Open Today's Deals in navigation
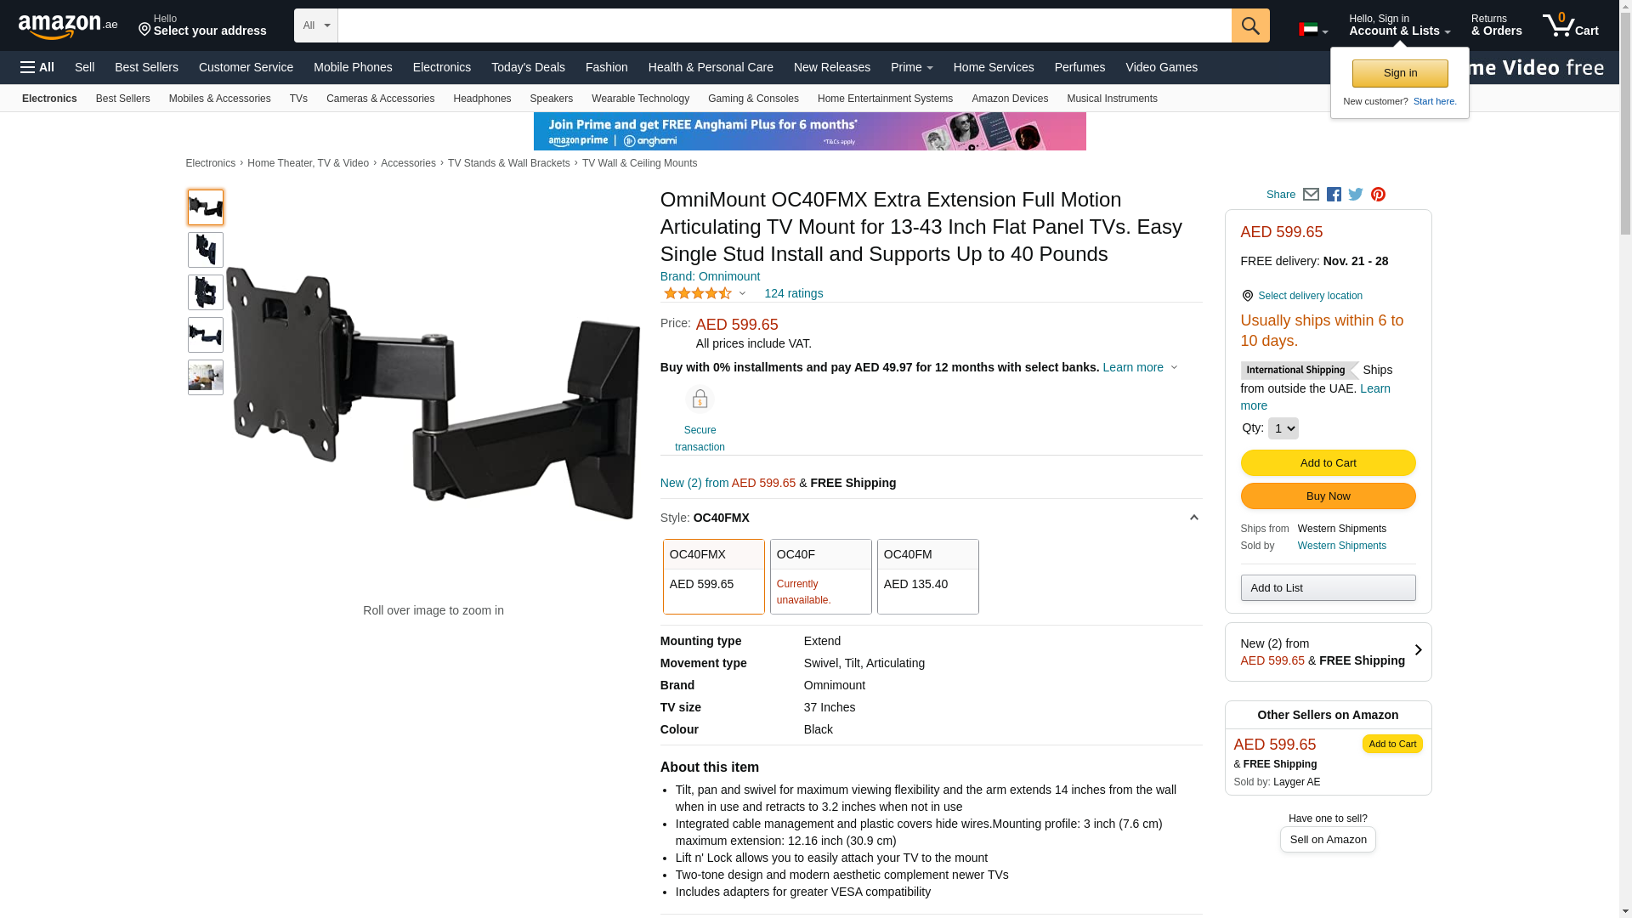The height and width of the screenshot is (918, 1632). click(x=528, y=67)
